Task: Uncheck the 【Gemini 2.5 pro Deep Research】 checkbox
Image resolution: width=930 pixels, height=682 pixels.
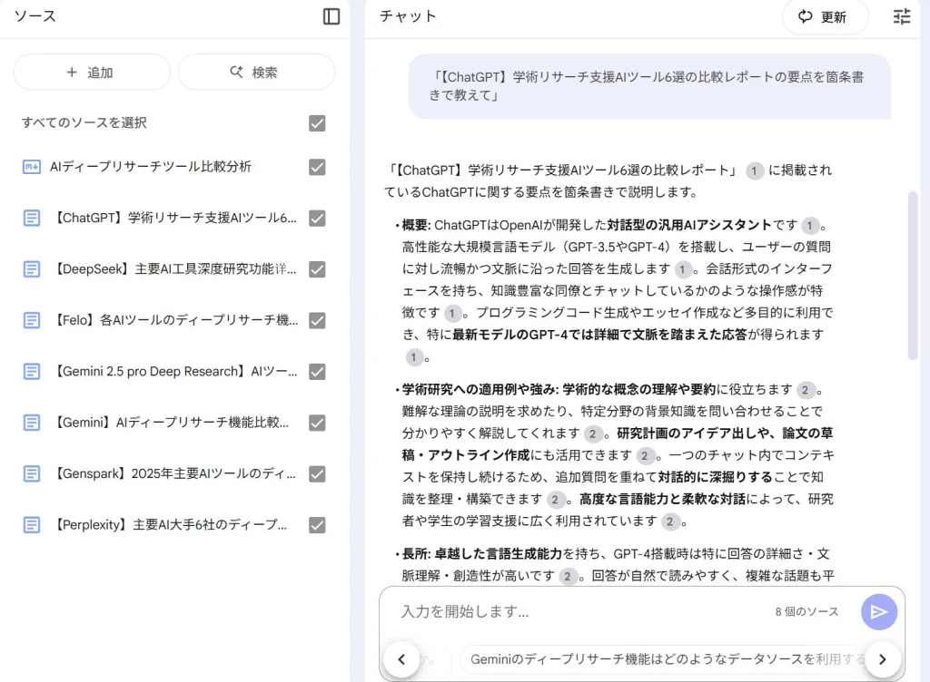Action: click(317, 371)
